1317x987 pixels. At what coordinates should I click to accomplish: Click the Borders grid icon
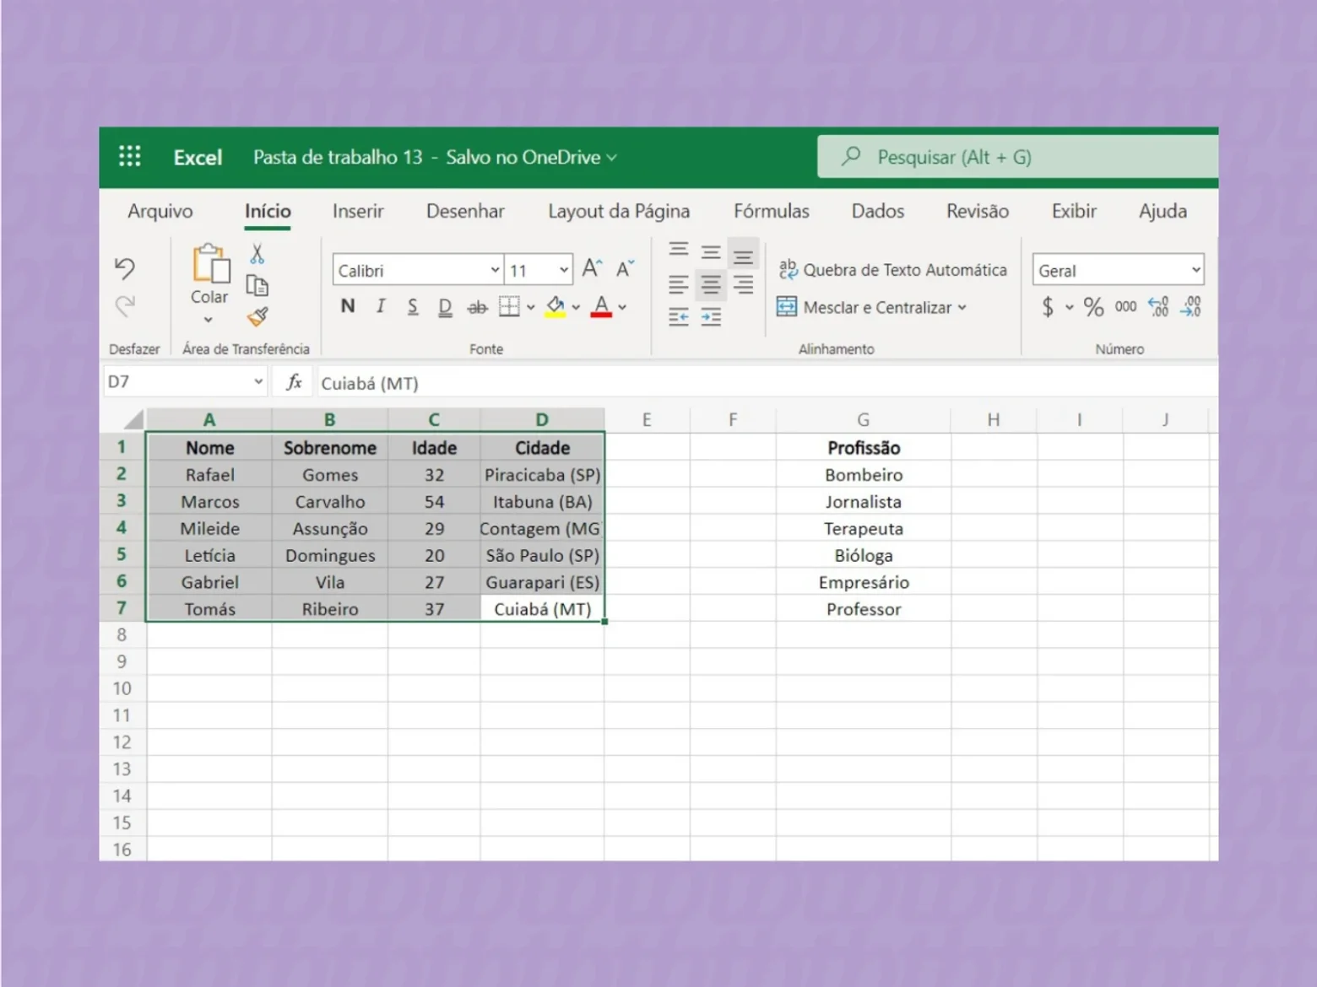[509, 306]
